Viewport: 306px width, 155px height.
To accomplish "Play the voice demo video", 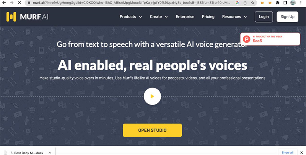I will (x=152, y=96).
